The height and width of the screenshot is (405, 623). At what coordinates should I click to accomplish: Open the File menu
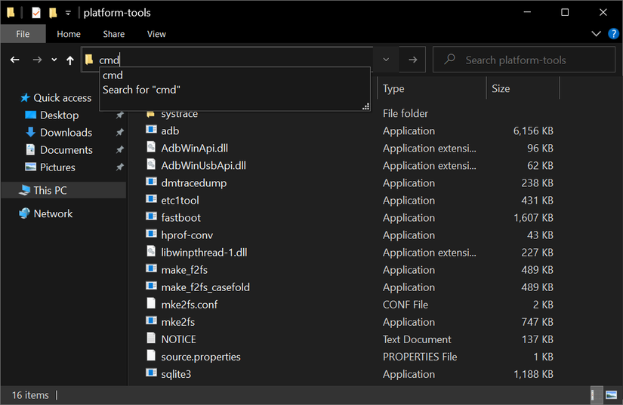click(x=23, y=34)
